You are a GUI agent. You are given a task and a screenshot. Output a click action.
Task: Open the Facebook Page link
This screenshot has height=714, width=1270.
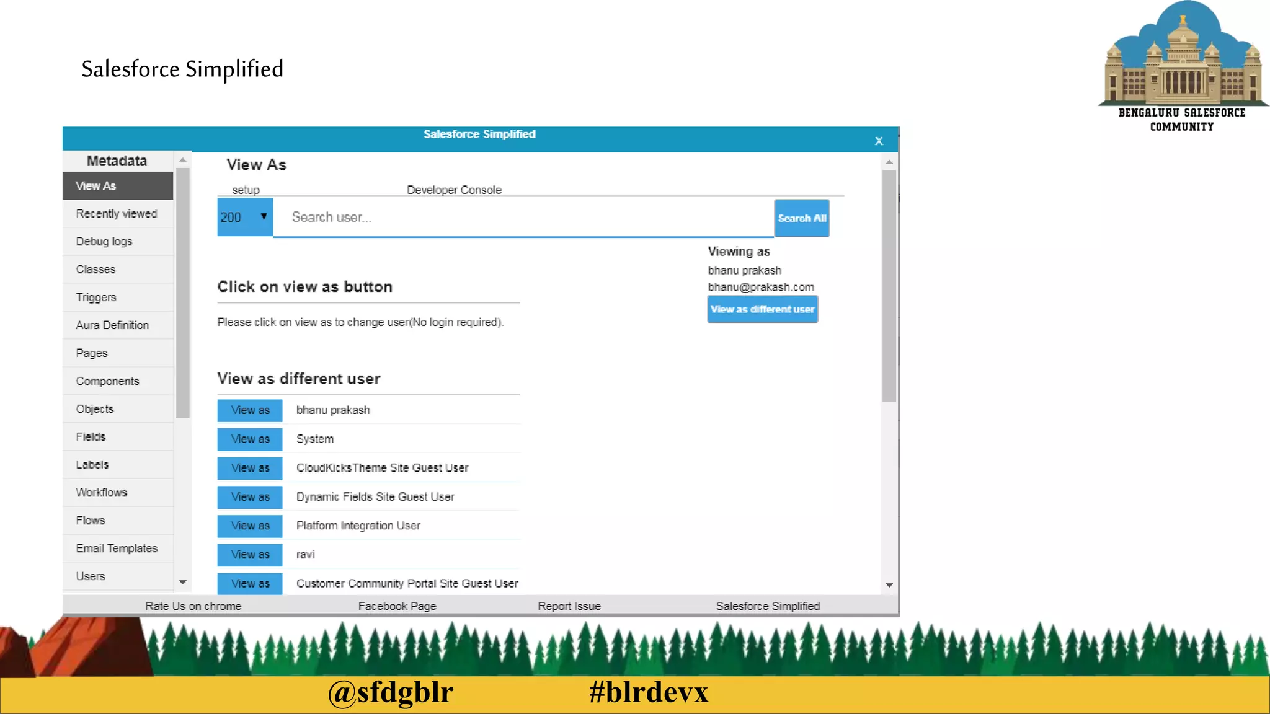point(397,606)
